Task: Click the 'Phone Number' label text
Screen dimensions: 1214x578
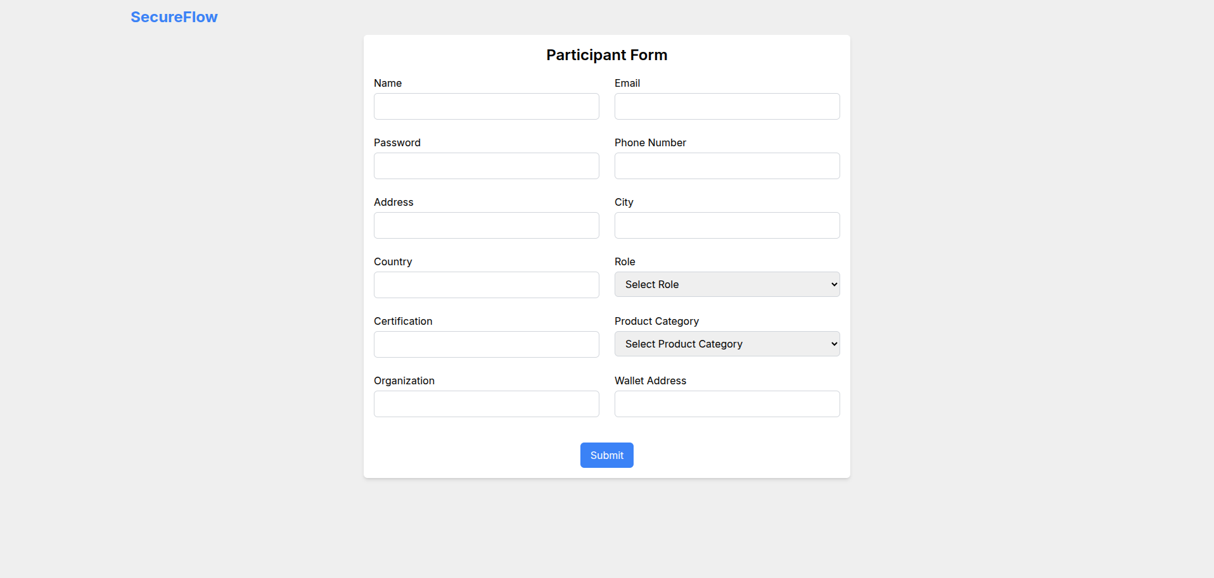Action: click(650, 143)
